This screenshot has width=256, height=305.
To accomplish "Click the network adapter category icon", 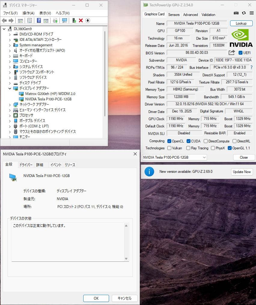I will [x=16, y=105].
